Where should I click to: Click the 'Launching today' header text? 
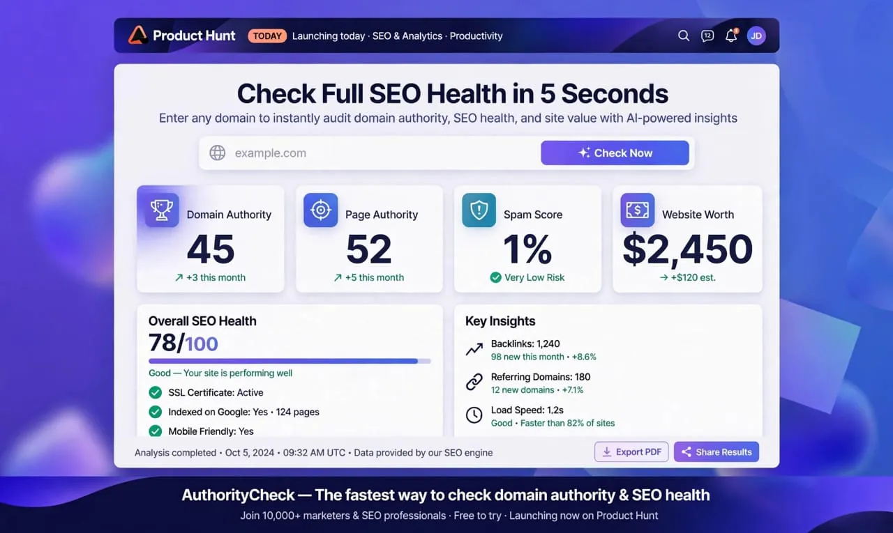pos(329,36)
